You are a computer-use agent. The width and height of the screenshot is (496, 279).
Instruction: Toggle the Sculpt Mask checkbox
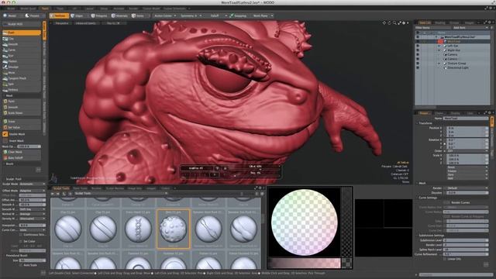click(x=5, y=134)
